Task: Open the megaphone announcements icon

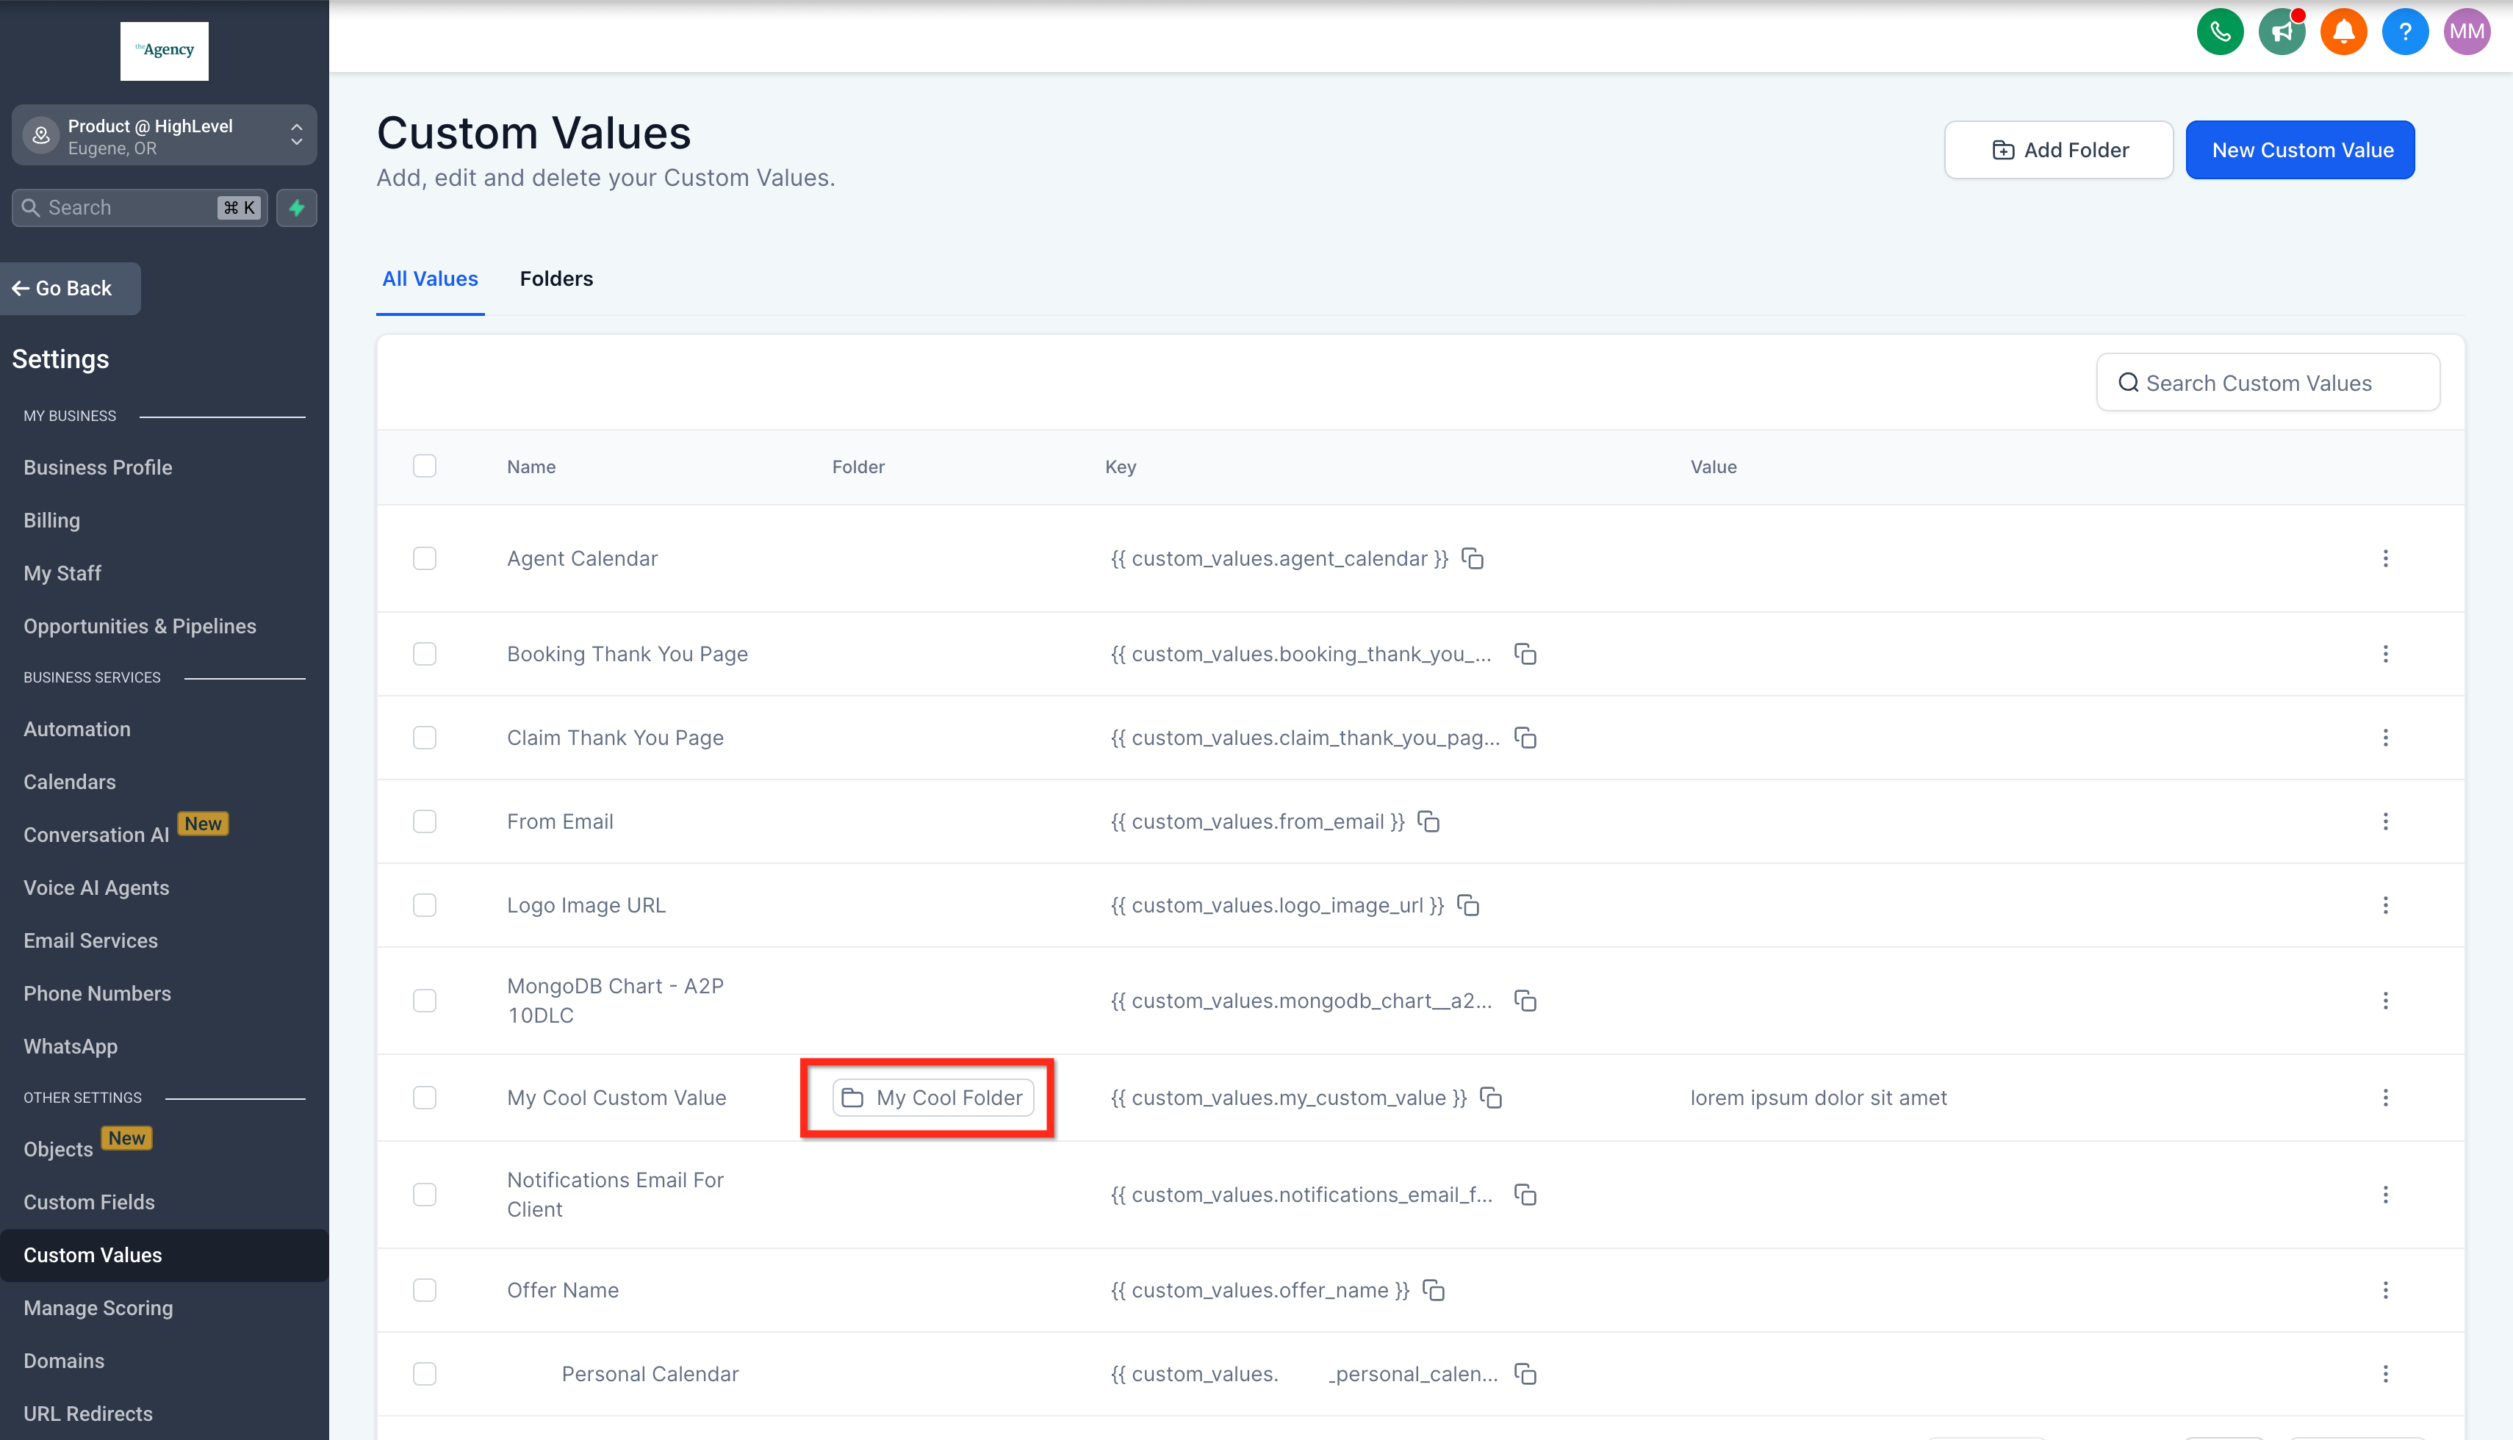Action: point(2281,32)
